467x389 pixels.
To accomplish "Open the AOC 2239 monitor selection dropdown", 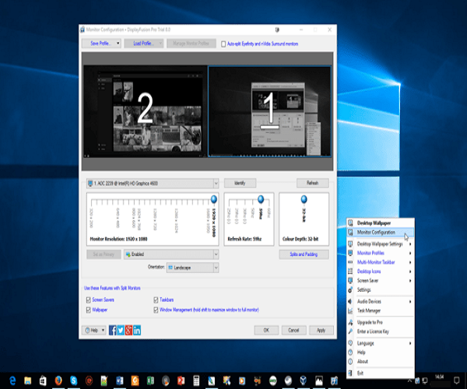I will tap(153, 184).
